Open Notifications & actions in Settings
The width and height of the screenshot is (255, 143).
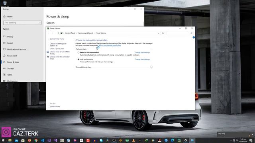(x=16, y=49)
